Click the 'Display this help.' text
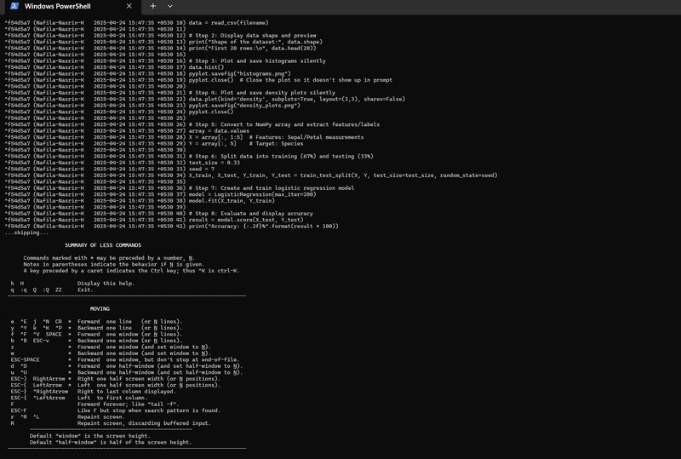Viewport: 681px width, 459px height. tap(106, 284)
